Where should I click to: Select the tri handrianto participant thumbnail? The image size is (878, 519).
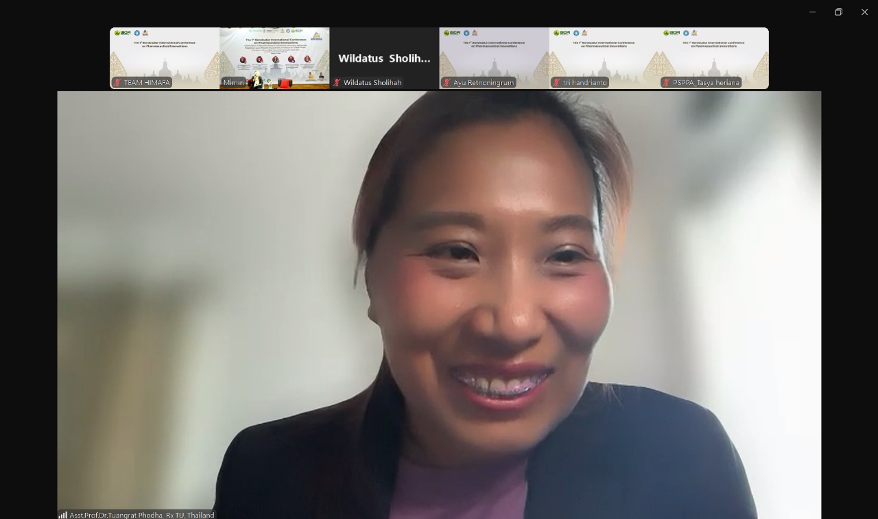604,58
